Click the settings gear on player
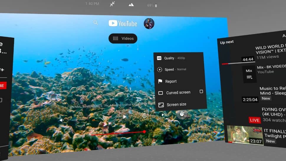The image size is (286, 161). tap(182, 114)
